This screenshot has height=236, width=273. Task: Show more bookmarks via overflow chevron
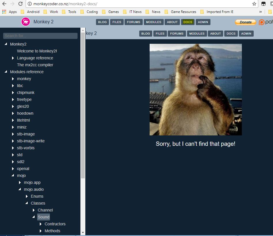pos(261,12)
